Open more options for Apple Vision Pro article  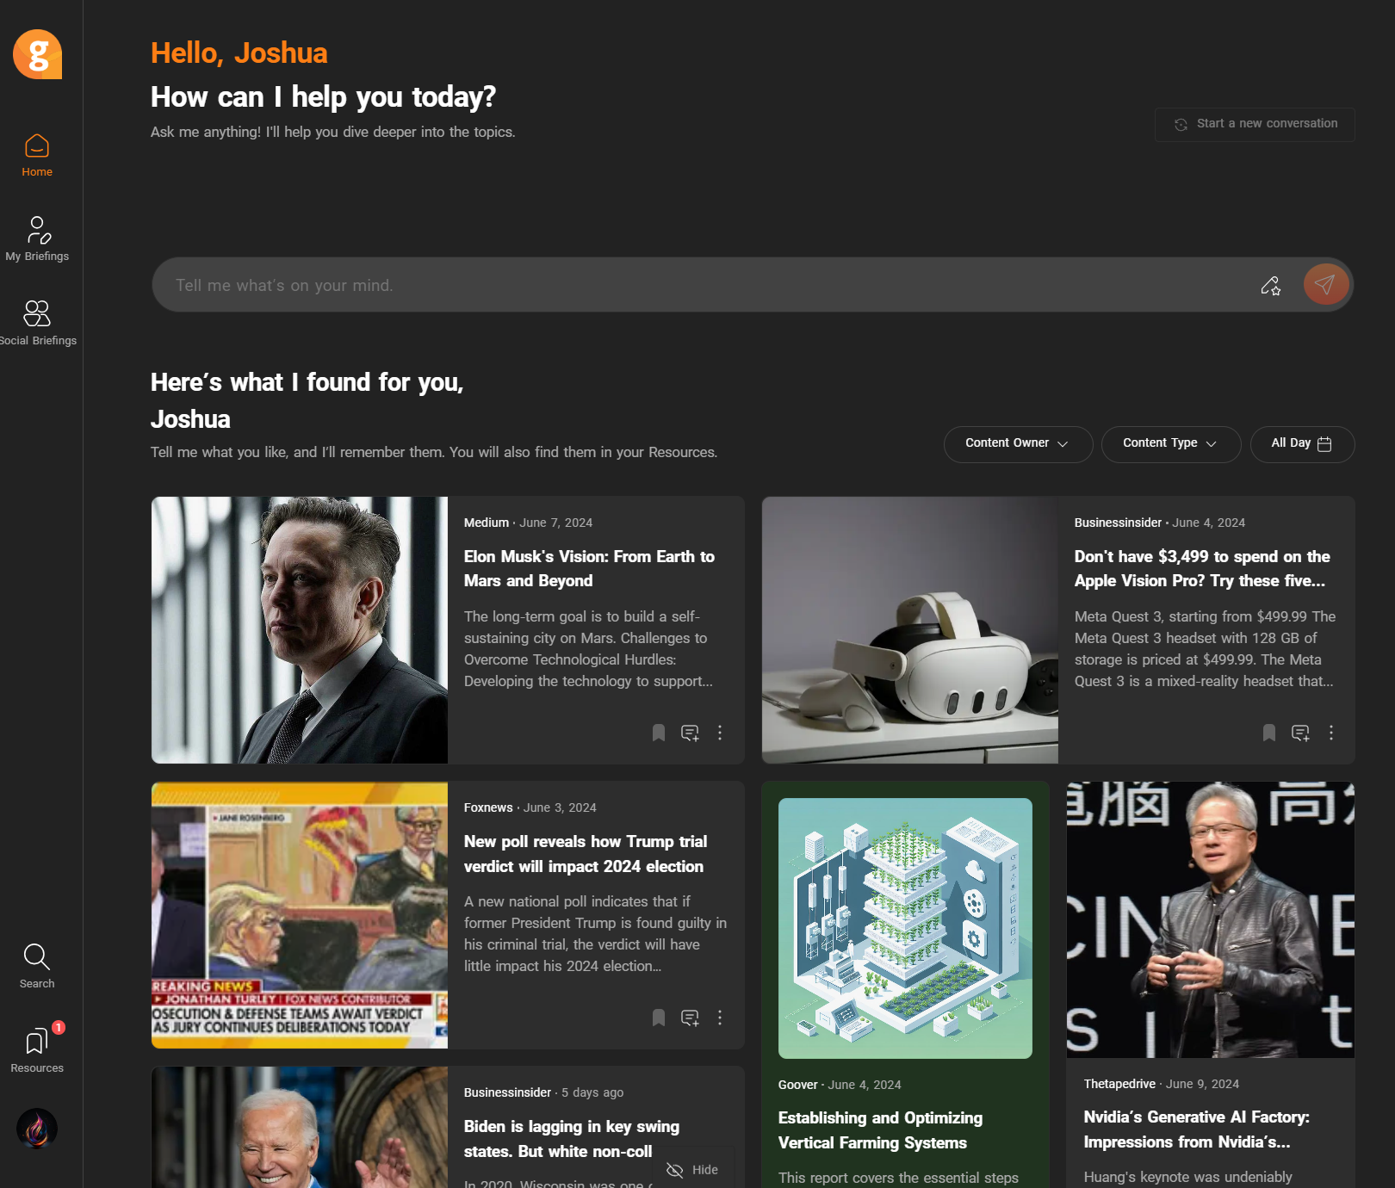(x=1331, y=733)
